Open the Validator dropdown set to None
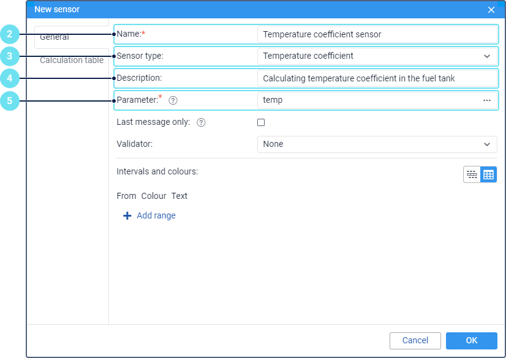 (x=377, y=144)
